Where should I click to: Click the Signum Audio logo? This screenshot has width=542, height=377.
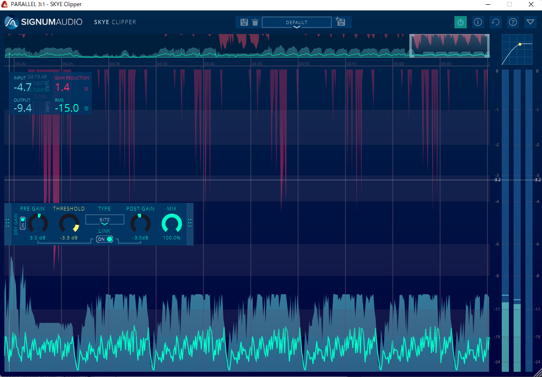coord(44,22)
